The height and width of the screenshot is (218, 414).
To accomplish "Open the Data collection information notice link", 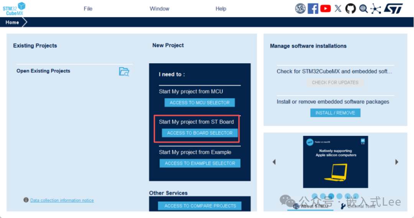I will click(x=62, y=200).
